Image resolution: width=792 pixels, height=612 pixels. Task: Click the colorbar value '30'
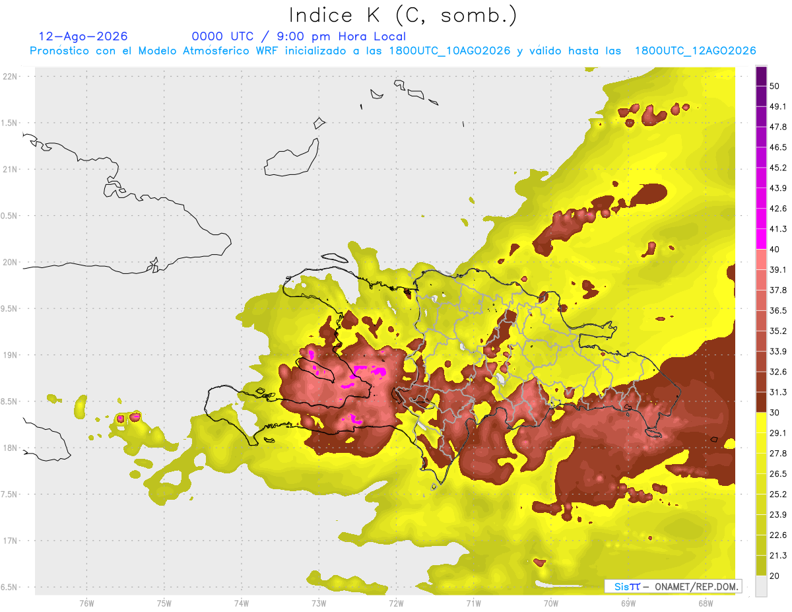(775, 413)
